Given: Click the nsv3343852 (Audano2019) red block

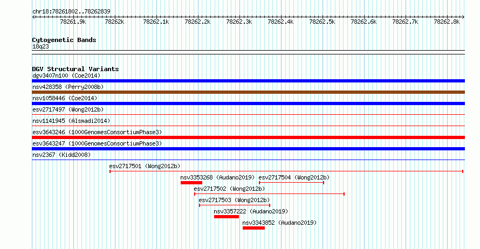Looking at the screenshot, I should (x=253, y=228).
